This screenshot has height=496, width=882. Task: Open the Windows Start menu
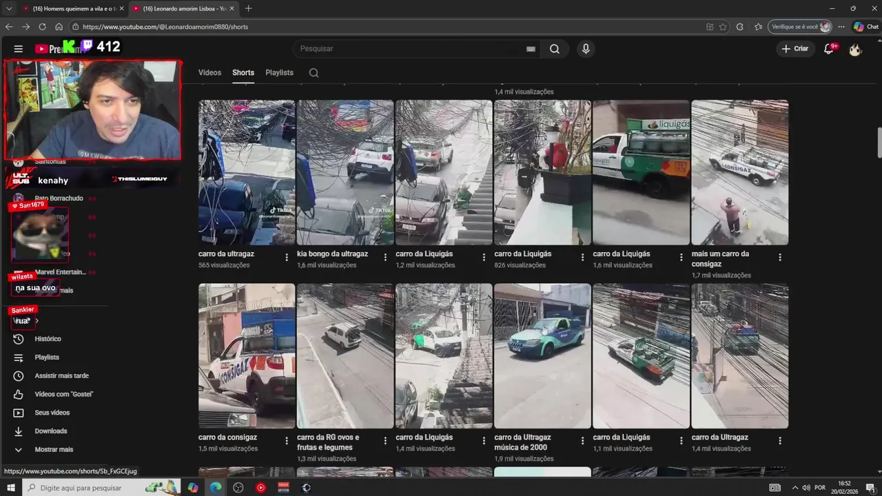point(11,488)
